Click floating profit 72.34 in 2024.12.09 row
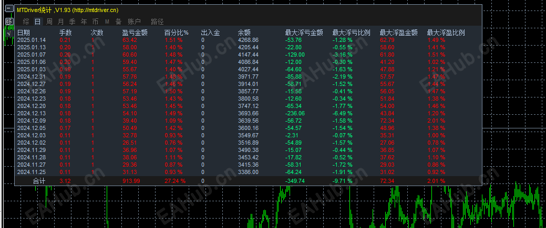Viewport: 546px width, 228px height. (x=387, y=121)
